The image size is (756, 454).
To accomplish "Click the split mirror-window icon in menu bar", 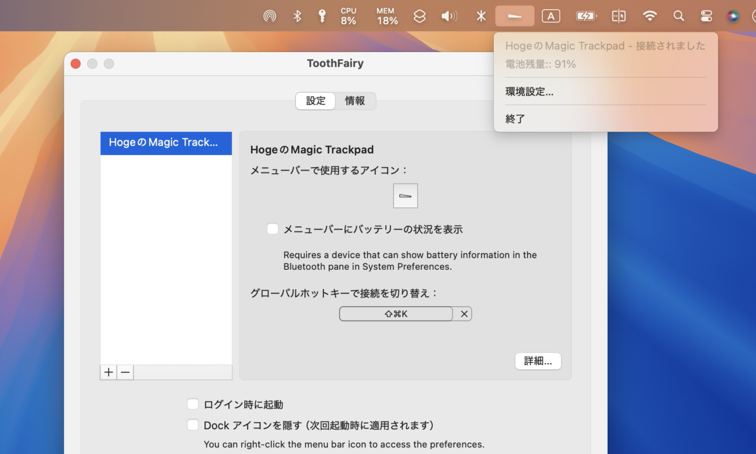I will tap(618, 16).
